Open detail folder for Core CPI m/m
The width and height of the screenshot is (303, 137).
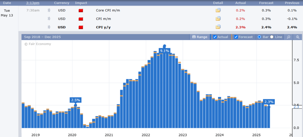pyautogui.click(x=218, y=10)
